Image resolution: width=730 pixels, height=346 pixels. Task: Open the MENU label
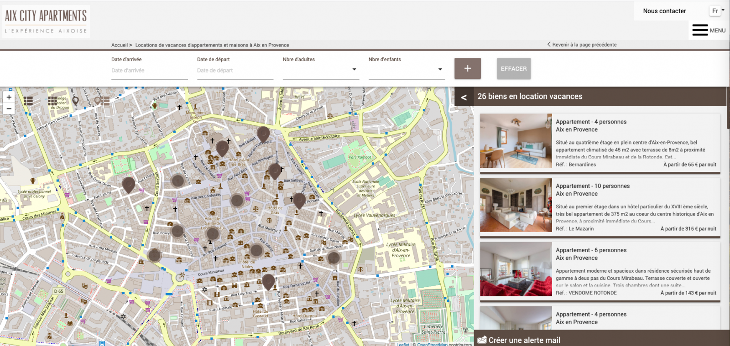click(718, 31)
